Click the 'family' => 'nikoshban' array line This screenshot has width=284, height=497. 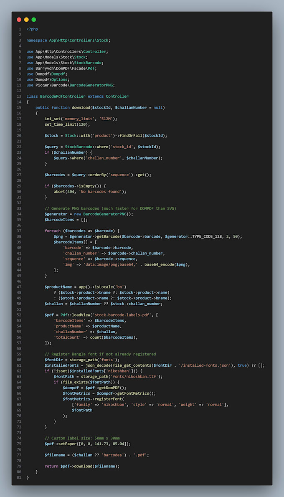[x=150, y=404]
